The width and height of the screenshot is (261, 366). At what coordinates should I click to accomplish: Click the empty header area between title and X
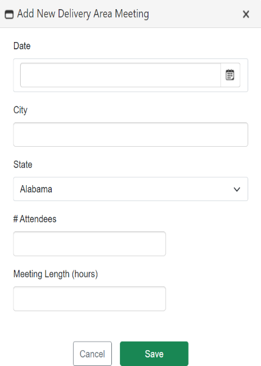point(195,14)
